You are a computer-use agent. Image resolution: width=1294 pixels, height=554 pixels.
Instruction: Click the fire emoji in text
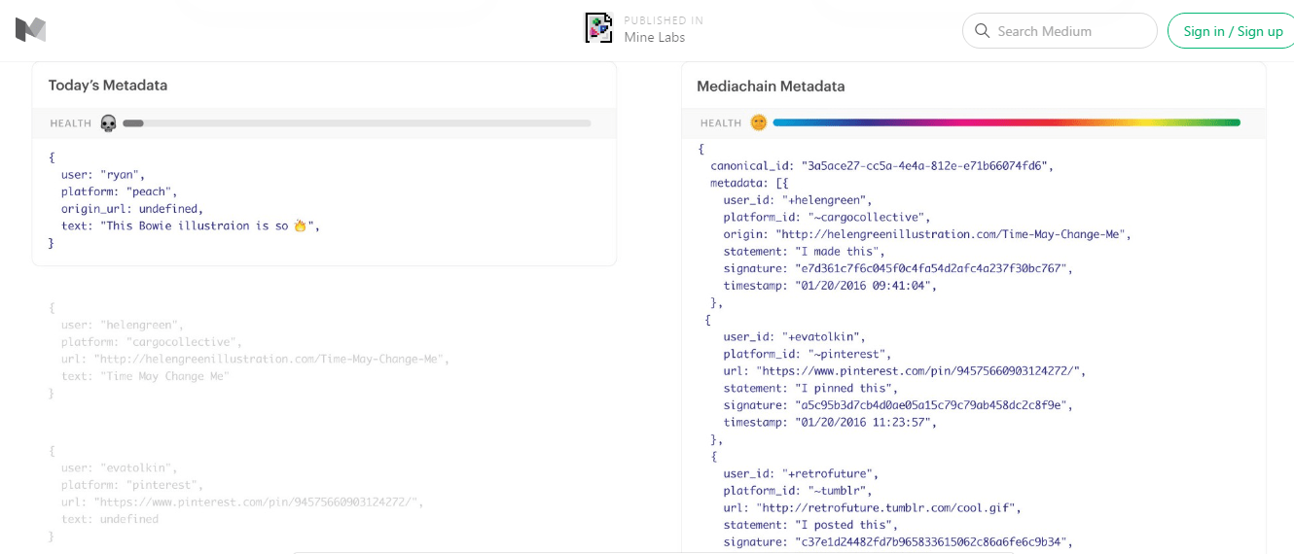tap(301, 226)
